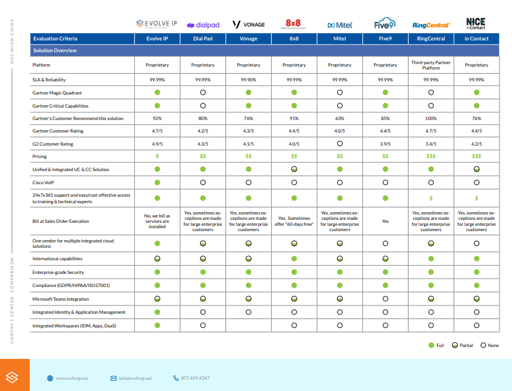The height and width of the screenshot is (391, 512).
Task: Click Evolve IP's green One vendor dot
Action: pyautogui.click(x=158, y=244)
